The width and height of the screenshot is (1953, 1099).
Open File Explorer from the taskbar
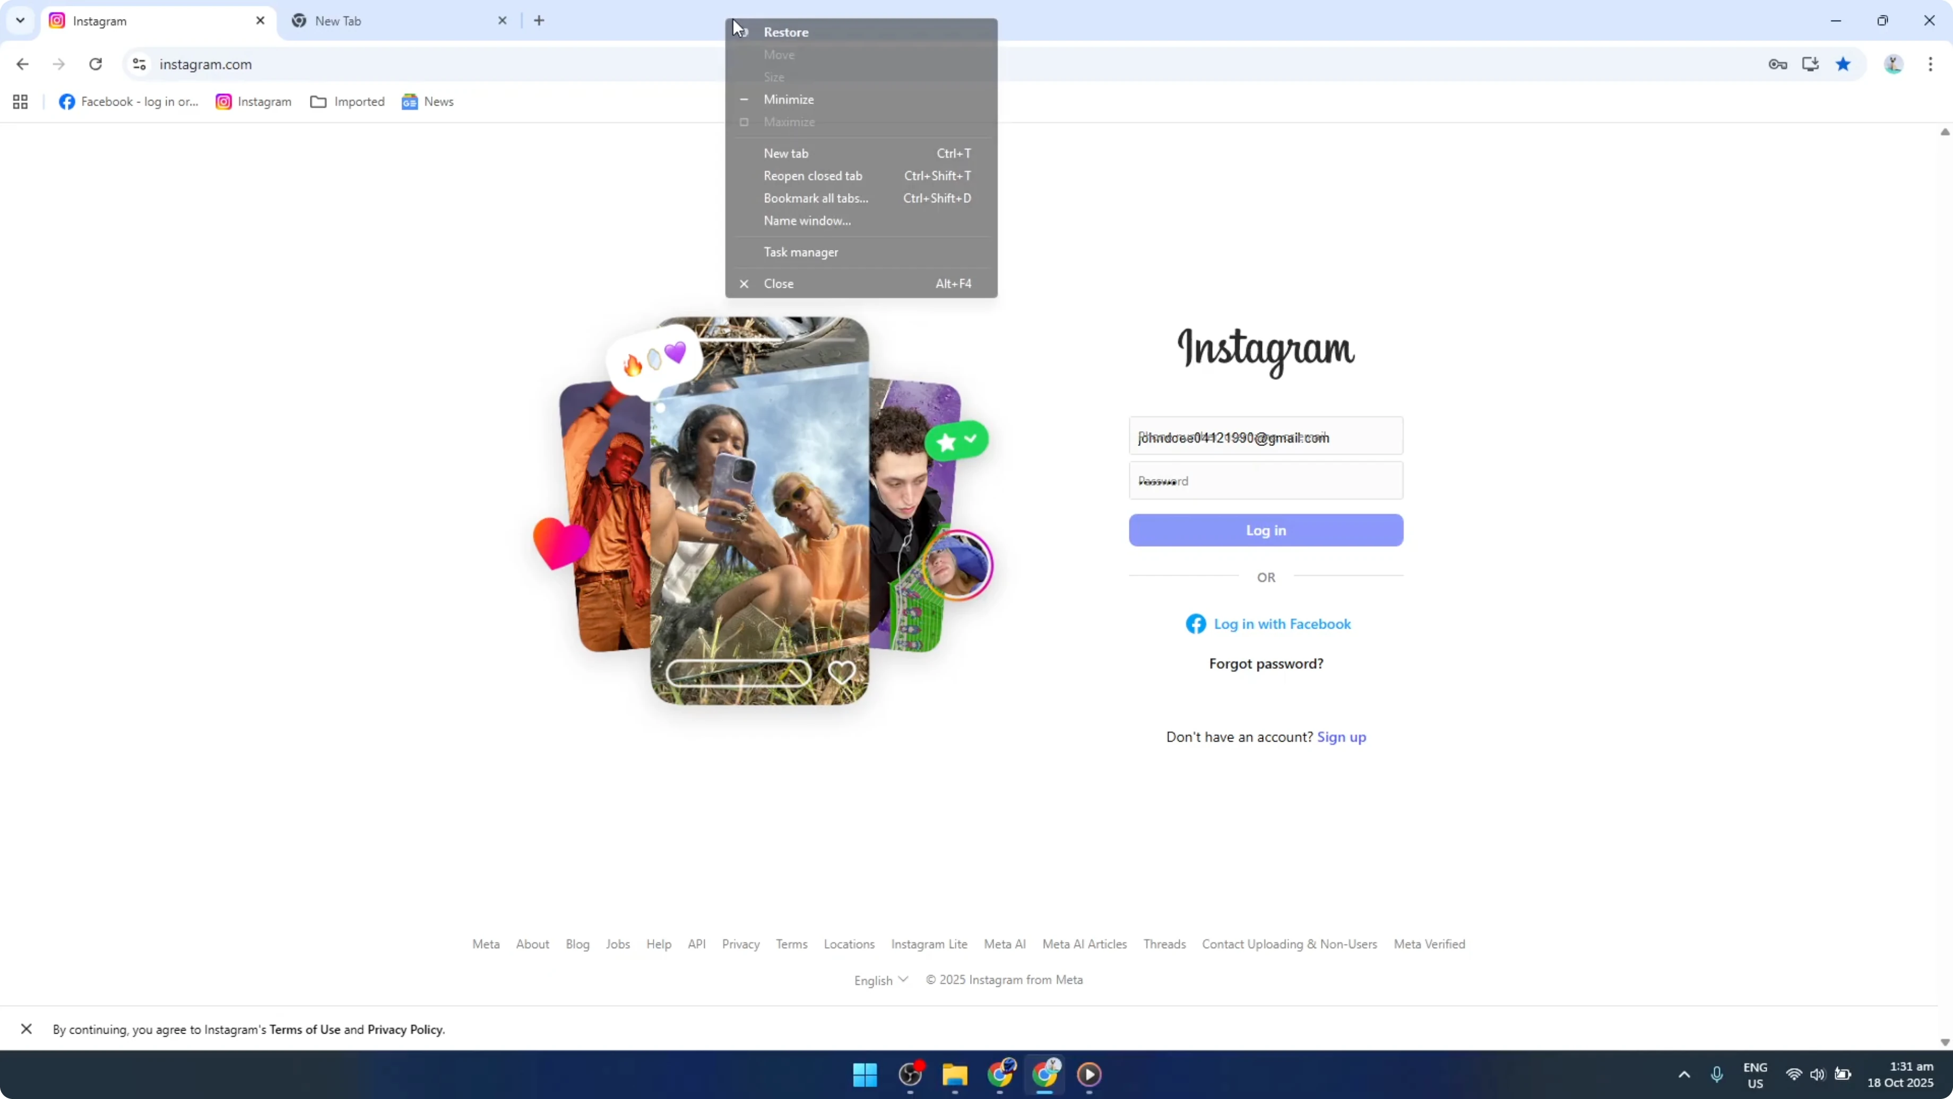955,1075
